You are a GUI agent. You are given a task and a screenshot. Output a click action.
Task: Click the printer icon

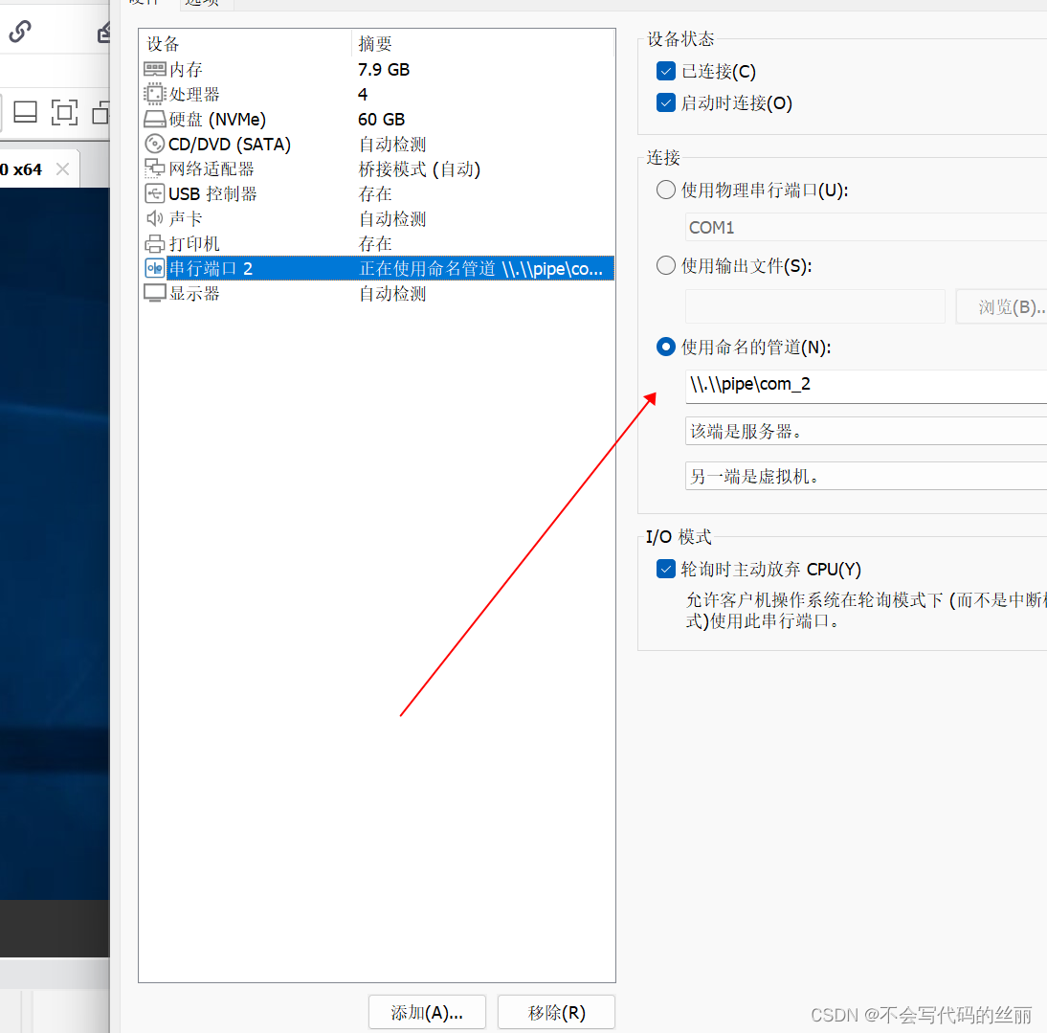pyautogui.click(x=154, y=244)
